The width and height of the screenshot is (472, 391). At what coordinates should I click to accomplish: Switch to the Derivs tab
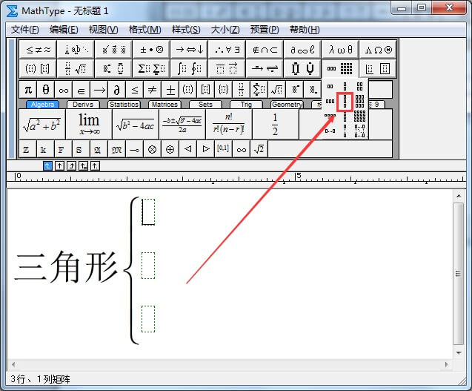83,105
